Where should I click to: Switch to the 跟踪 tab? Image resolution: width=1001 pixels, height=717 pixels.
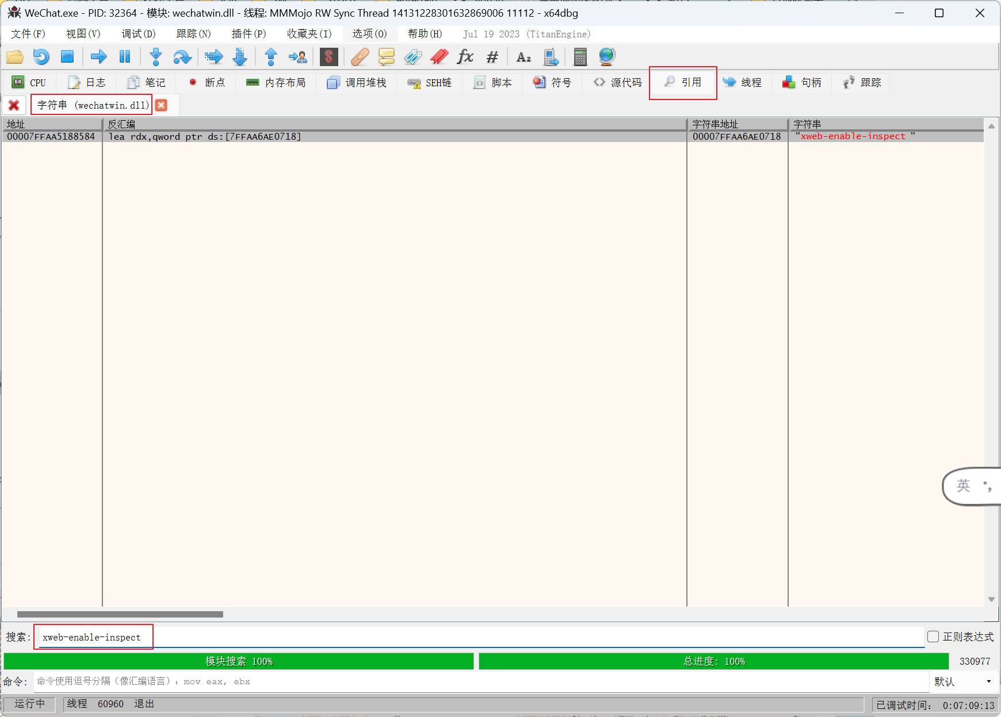click(862, 83)
